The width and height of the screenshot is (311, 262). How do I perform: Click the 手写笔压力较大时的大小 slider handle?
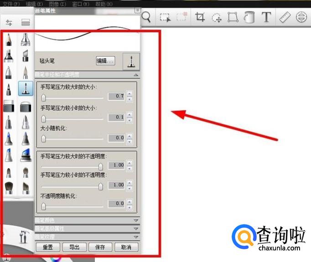(43, 98)
